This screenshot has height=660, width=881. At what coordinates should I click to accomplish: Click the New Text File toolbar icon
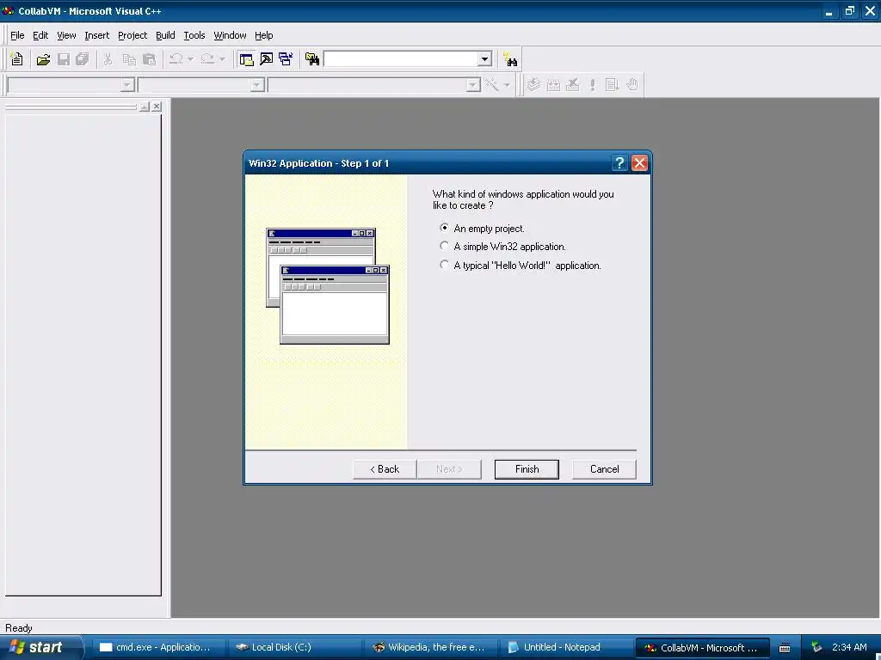tap(17, 59)
